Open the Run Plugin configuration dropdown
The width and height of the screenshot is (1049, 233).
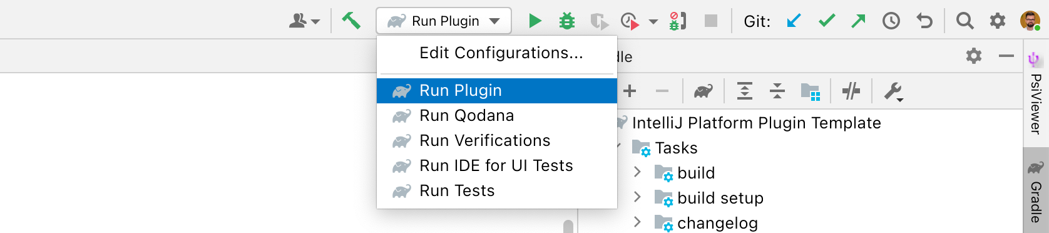(x=444, y=21)
